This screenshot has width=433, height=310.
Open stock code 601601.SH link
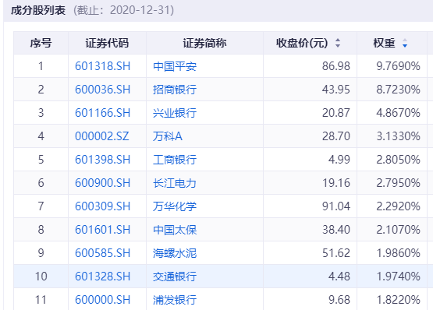(102, 230)
